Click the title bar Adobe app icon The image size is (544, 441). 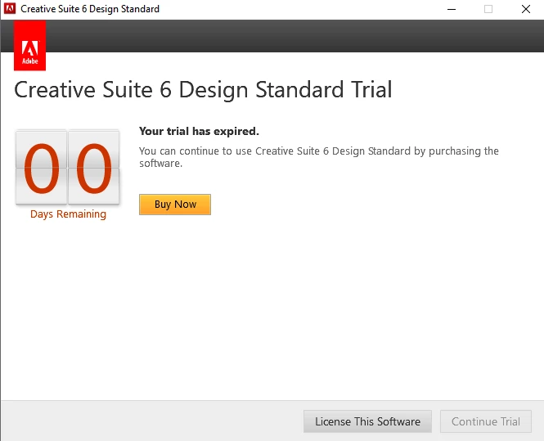[10, 9]
